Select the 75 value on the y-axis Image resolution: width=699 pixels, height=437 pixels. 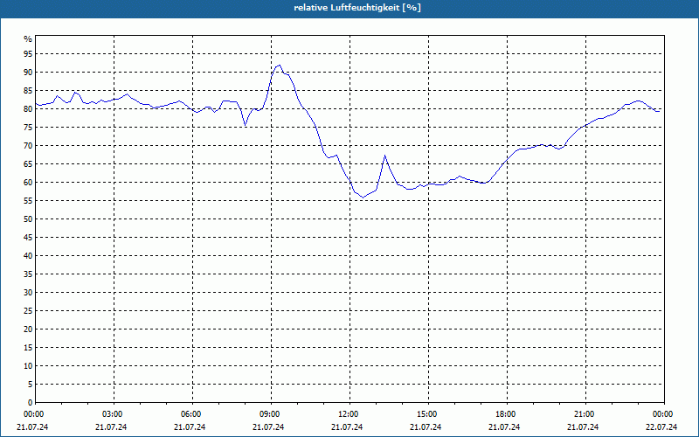(28, 127)
